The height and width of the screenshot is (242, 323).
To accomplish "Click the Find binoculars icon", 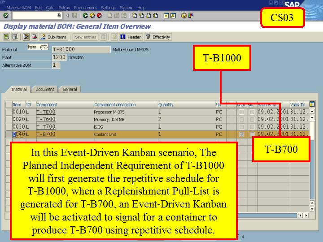I will click(x=117, y=15).
